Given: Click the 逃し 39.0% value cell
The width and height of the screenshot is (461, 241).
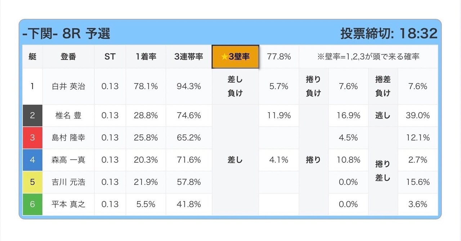Looking at the screenshot, I should 418,115.
